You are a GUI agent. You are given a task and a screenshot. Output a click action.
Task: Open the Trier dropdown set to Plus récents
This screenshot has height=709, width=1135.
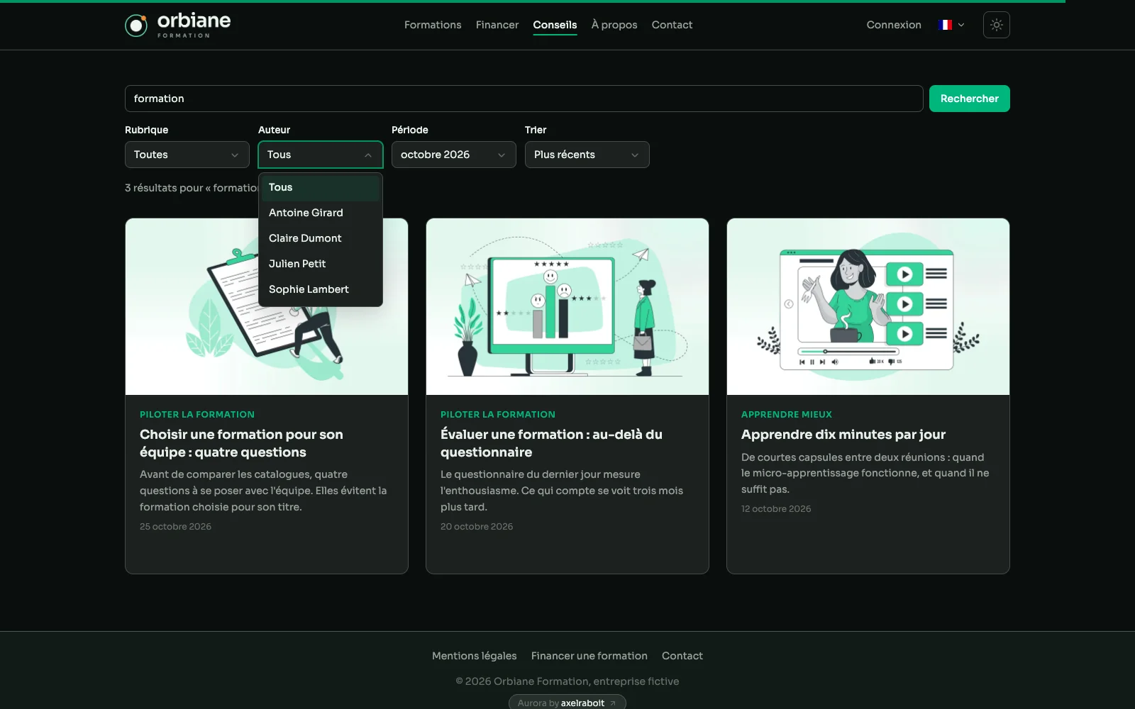point(587,155)
